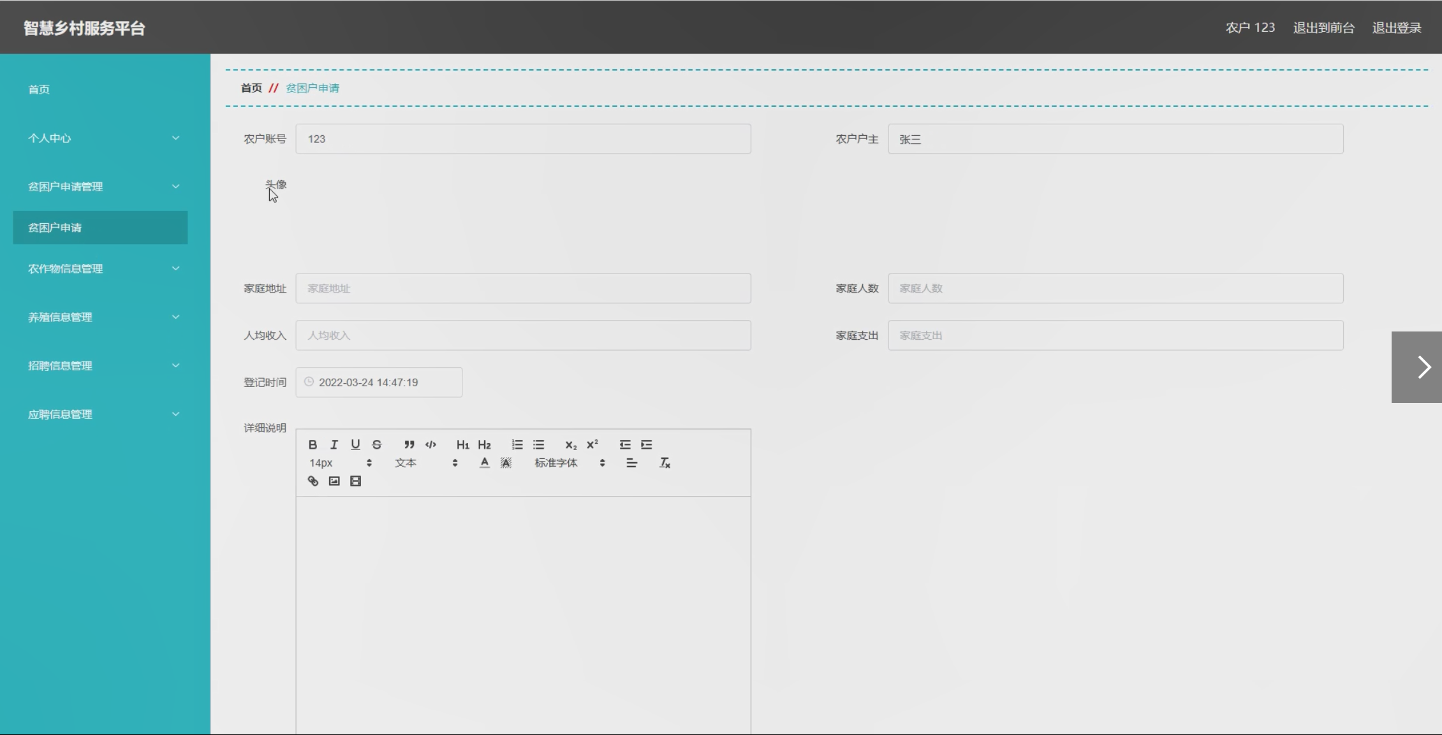
Task: Open the text color picker
Action: coord(485,463)
